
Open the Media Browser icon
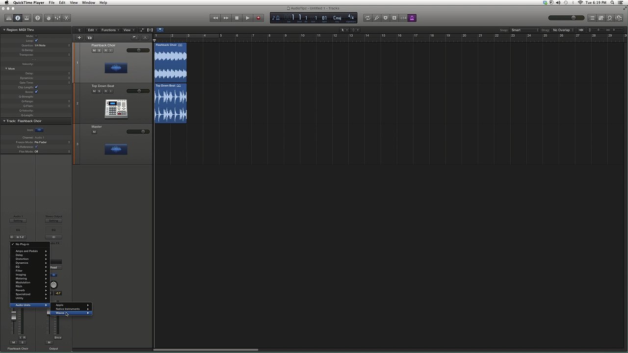[x=619, y=18]
